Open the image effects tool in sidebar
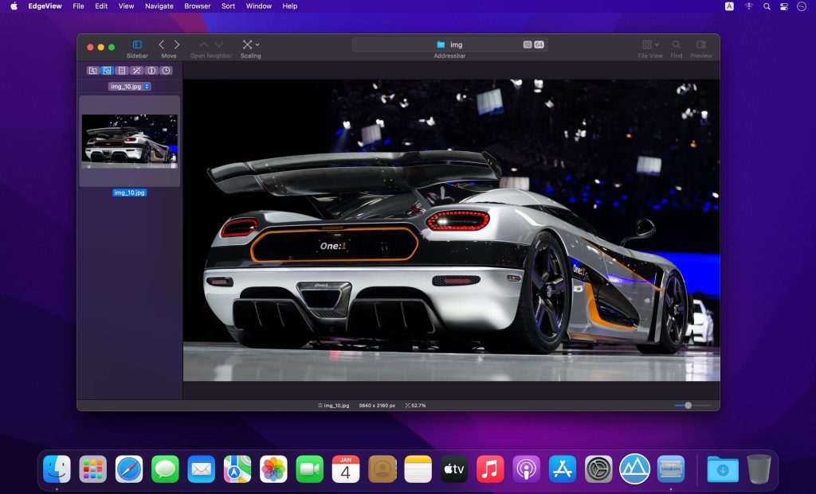 [x=136, y=70]
